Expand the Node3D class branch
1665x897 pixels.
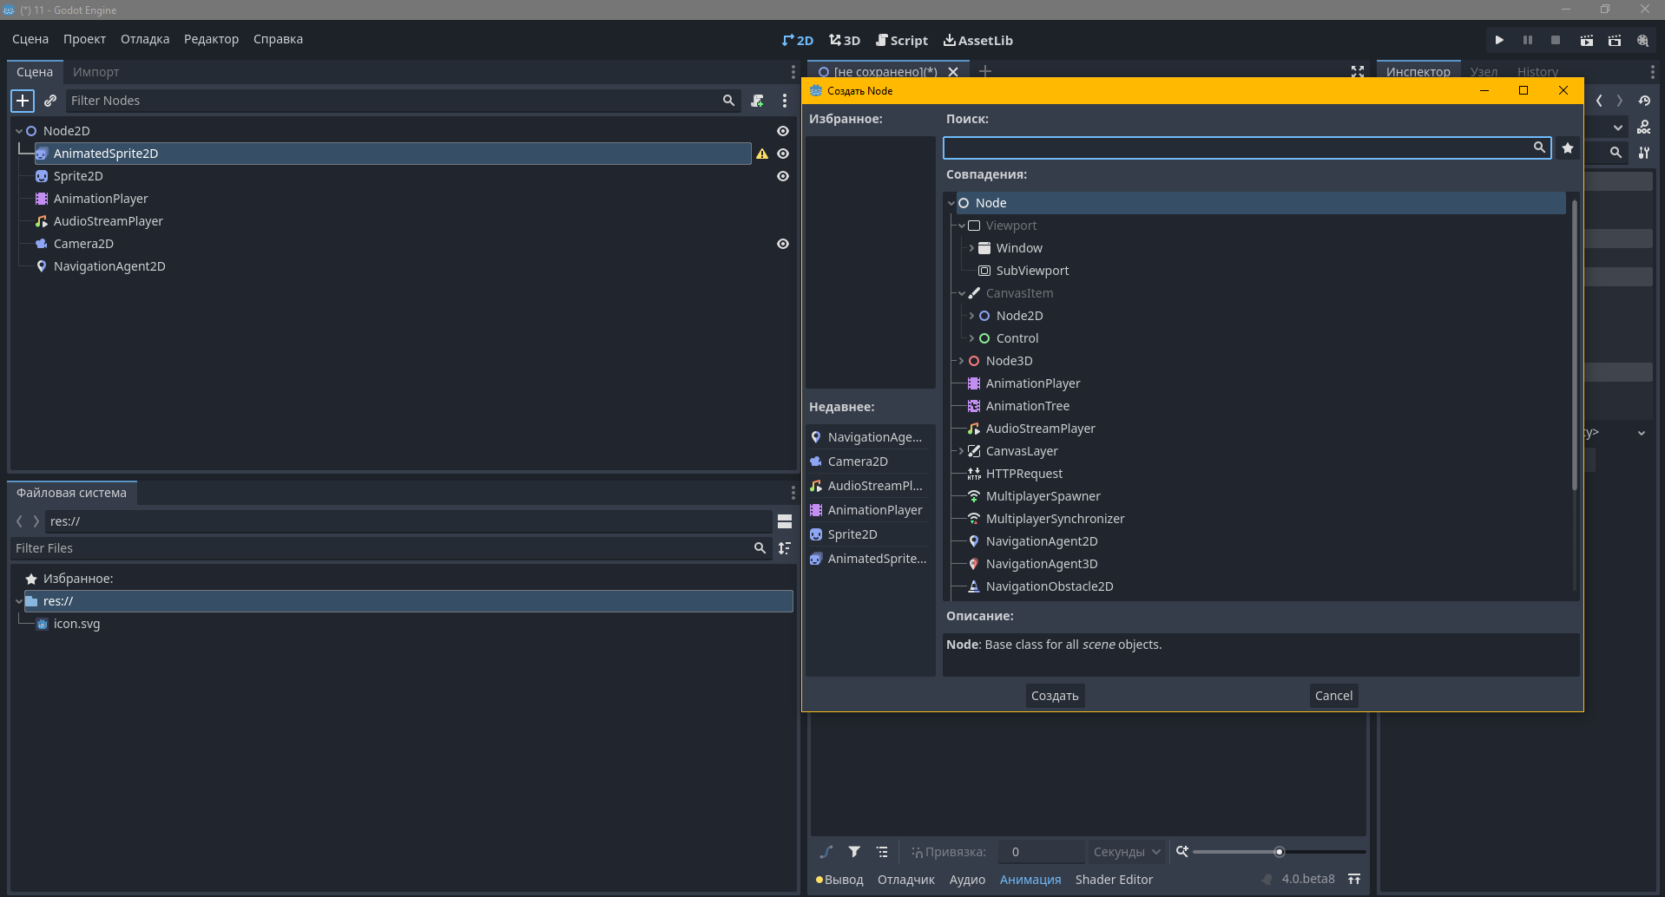click(961, 361)
